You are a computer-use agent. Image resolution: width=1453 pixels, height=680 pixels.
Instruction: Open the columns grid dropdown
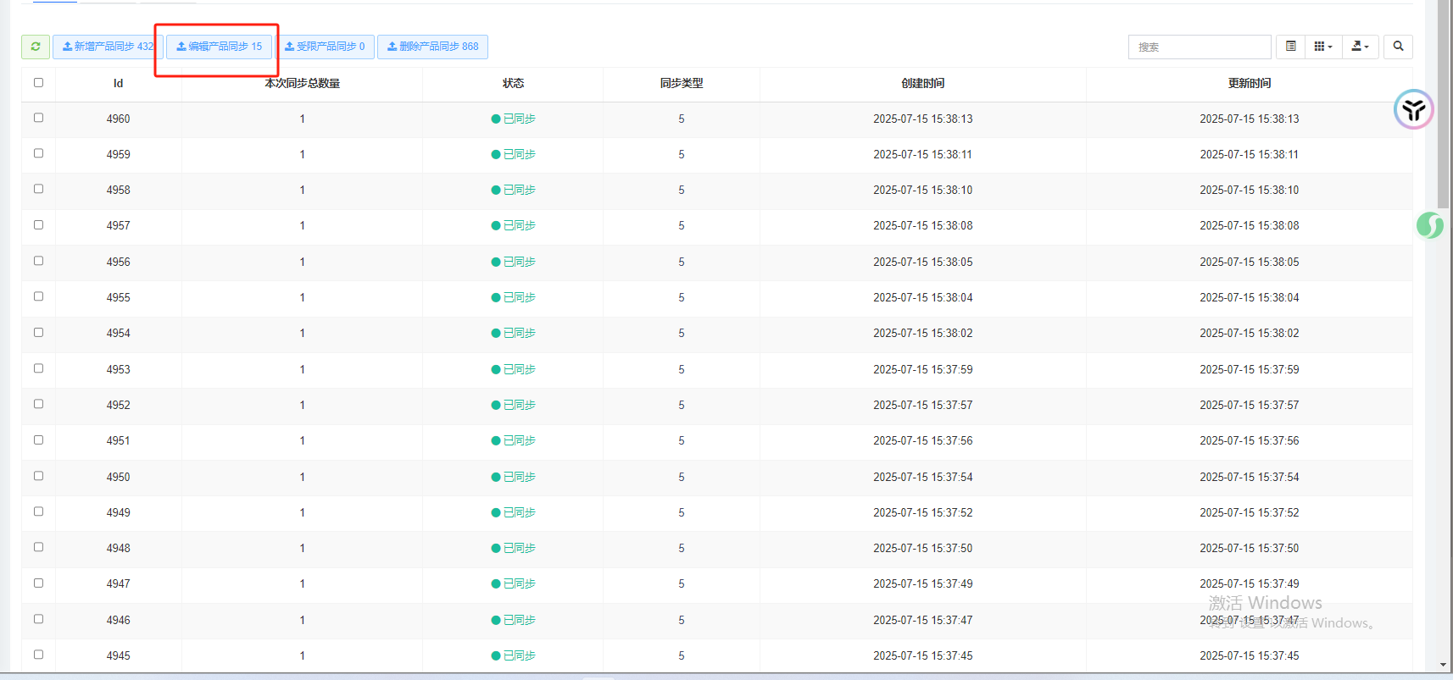(1322, 47)
